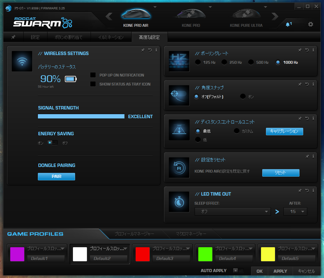Open profile slot dropdown for Default4
324x278 pixels.
pyautogui.click(x=251, y=248)
